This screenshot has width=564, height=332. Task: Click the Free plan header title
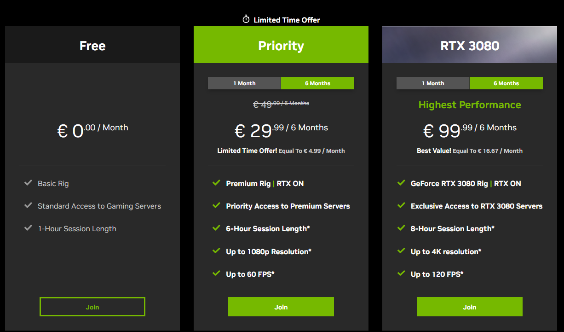92,46
